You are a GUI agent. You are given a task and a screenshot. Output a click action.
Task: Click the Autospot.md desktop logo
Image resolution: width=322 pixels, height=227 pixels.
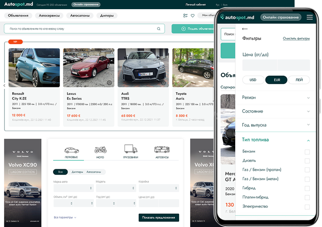tap(18, 4)
